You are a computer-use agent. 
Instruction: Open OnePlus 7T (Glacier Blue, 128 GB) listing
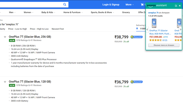tap(30, 82)
